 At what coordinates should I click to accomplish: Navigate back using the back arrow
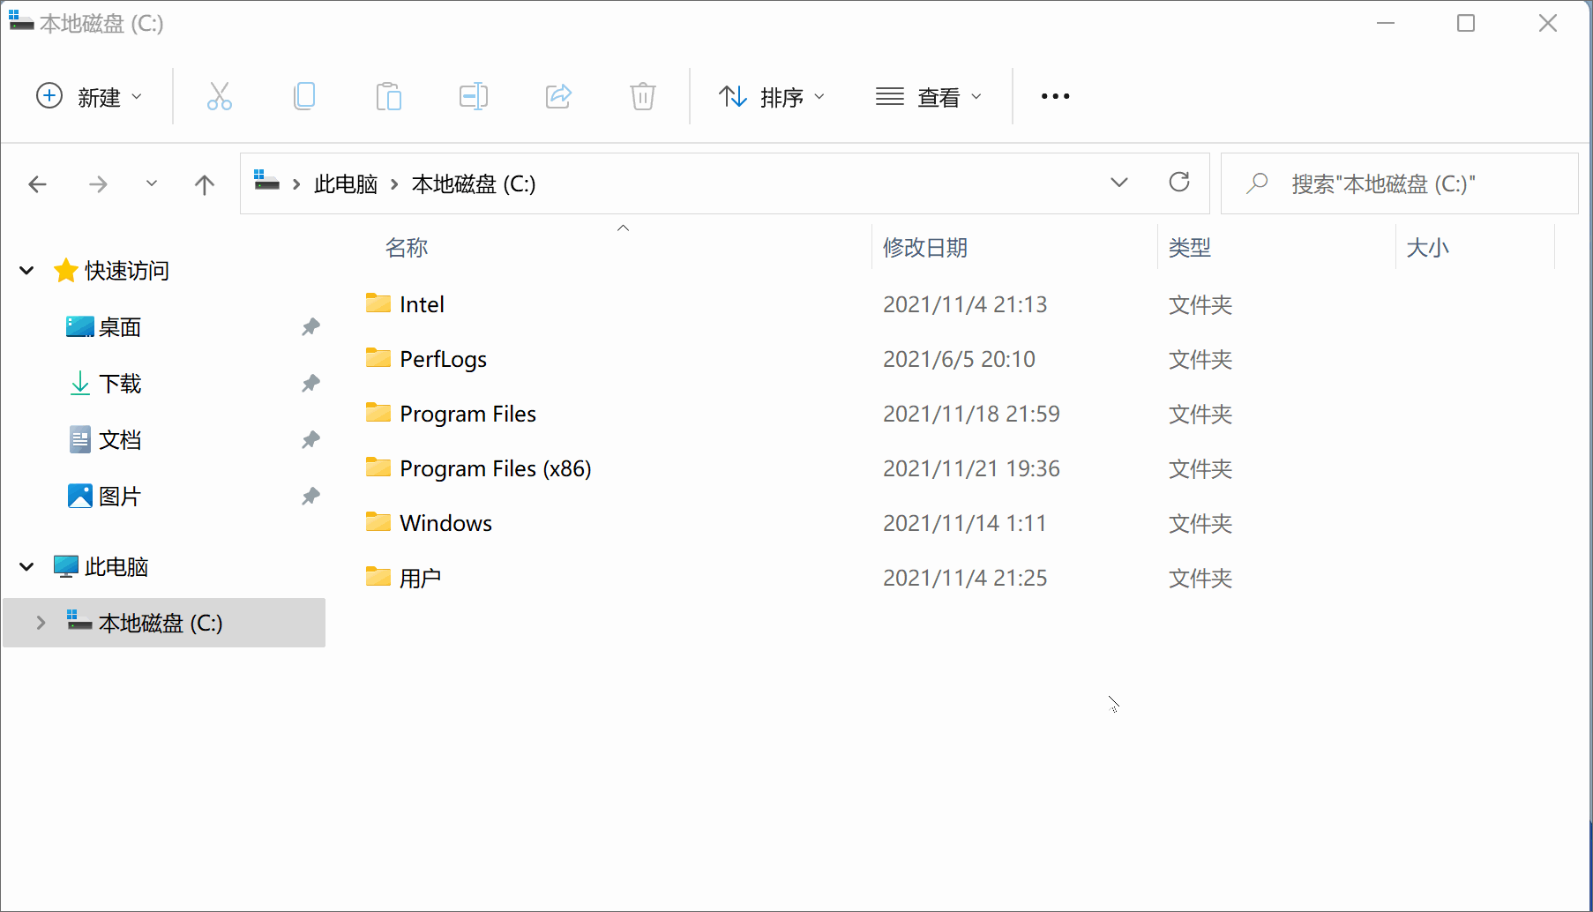38,183
